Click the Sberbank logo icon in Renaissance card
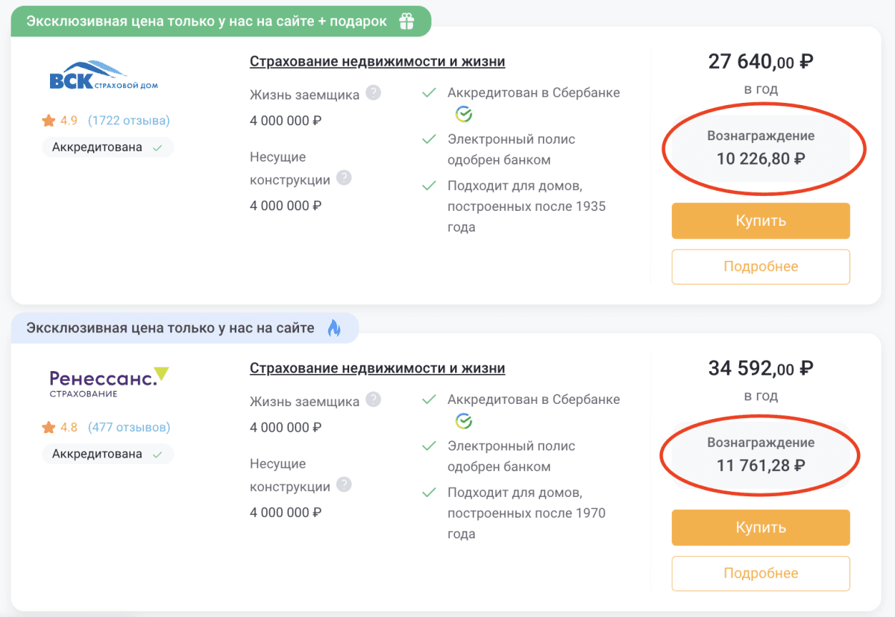This screenshot has width=895, height=617. (464, 421)
